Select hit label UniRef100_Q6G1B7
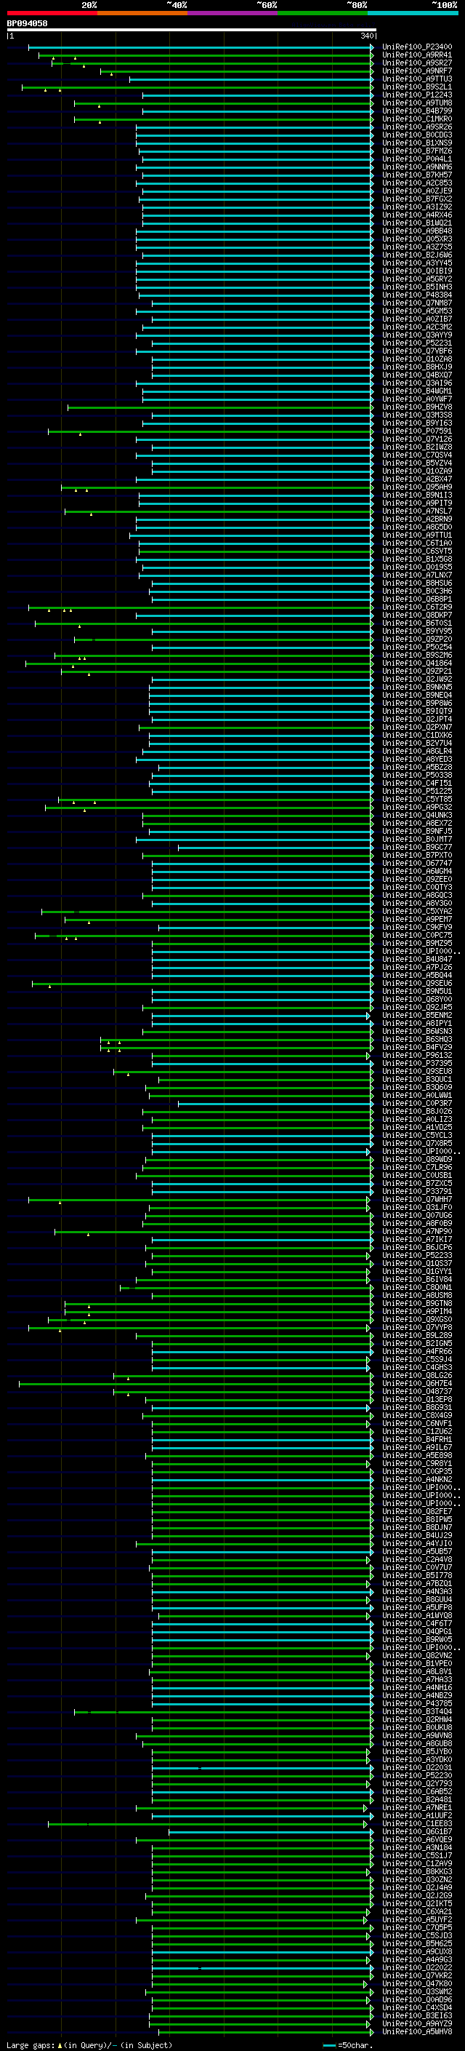 [x=416, y=1831]
